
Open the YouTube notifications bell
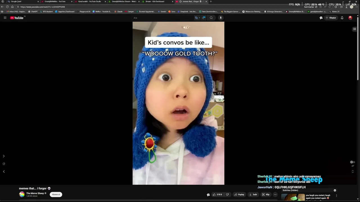coord(342,18)
